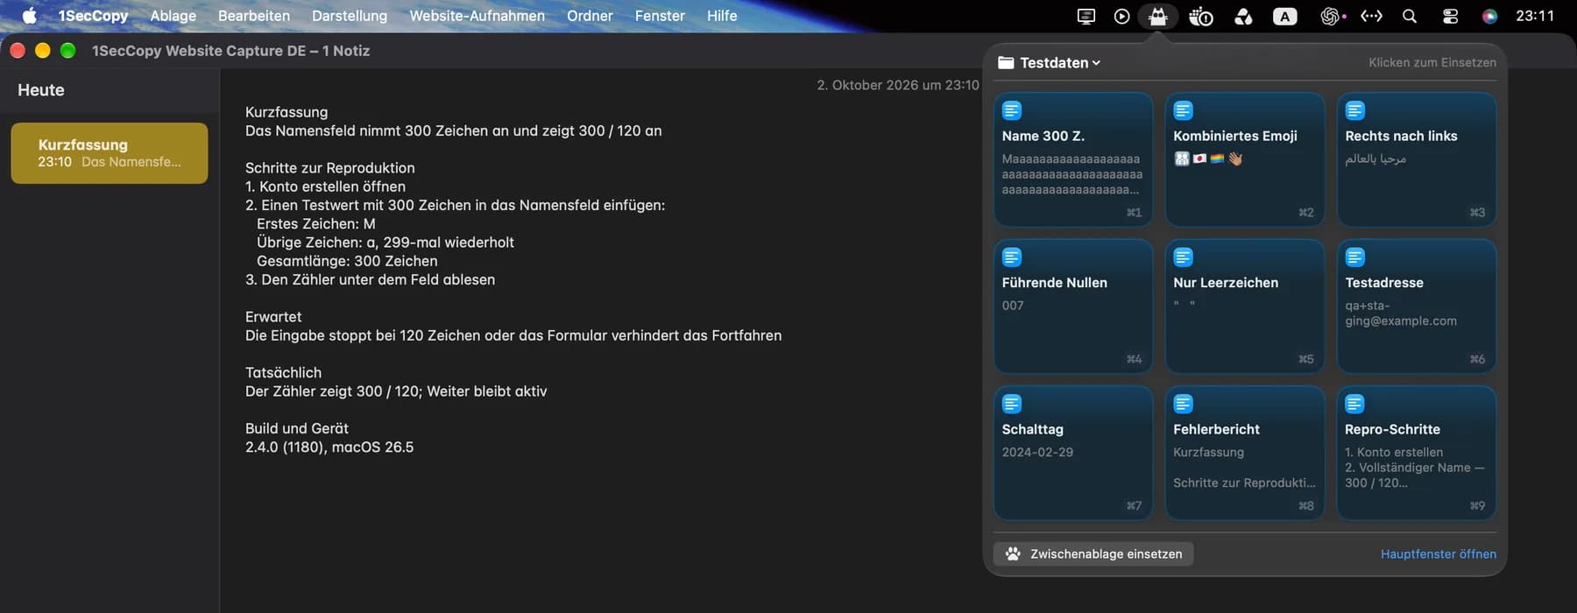1577x613 pixels.
Task: Click the text icon on Fehlerbericht card
Action: click(1184, 404)
